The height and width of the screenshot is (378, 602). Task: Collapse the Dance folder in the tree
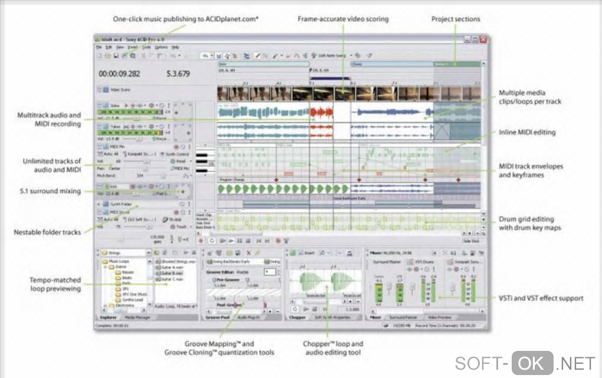[105, 267]
